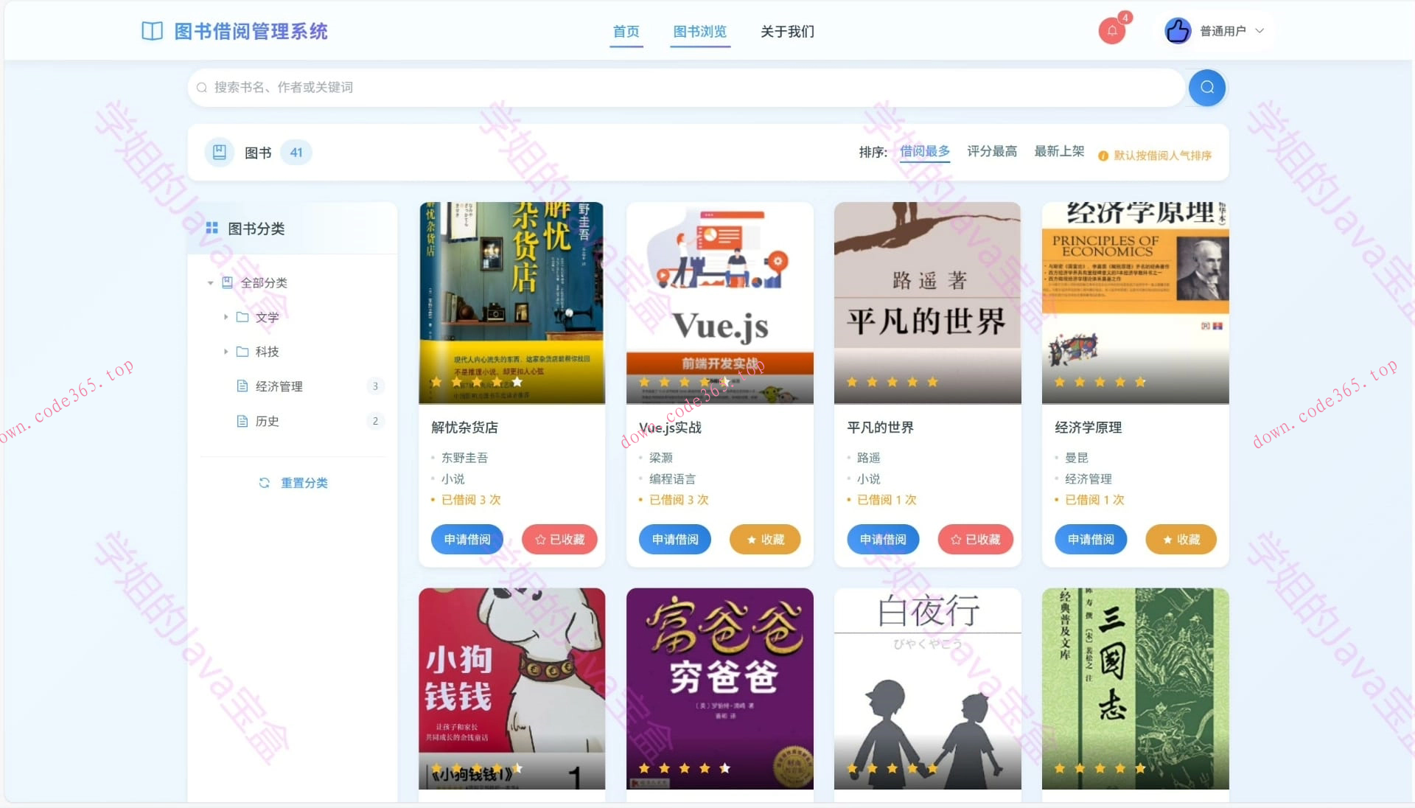This screenshot has height=808, width=1415.
Task: Toggle 已收藏 off for 解忧杂货店
Action: [559, 539]
